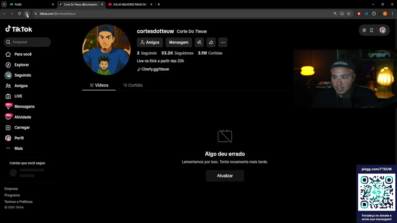Click the Atualizar button
This screenshot has height=223, width=397.
(225, 176)
